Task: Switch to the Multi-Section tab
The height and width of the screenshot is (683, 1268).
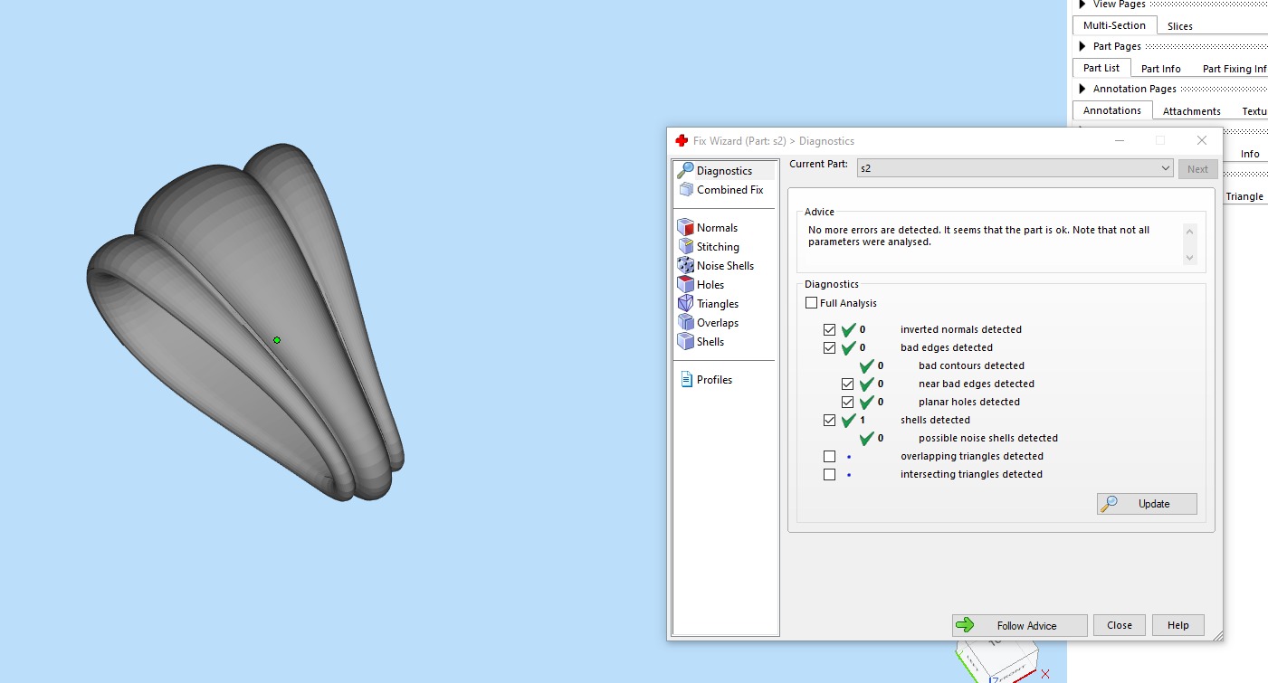Action: coord(1115,25)
